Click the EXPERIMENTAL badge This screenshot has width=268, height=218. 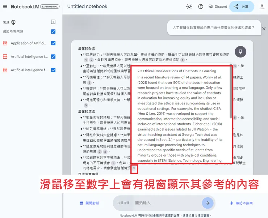[50, 7]
